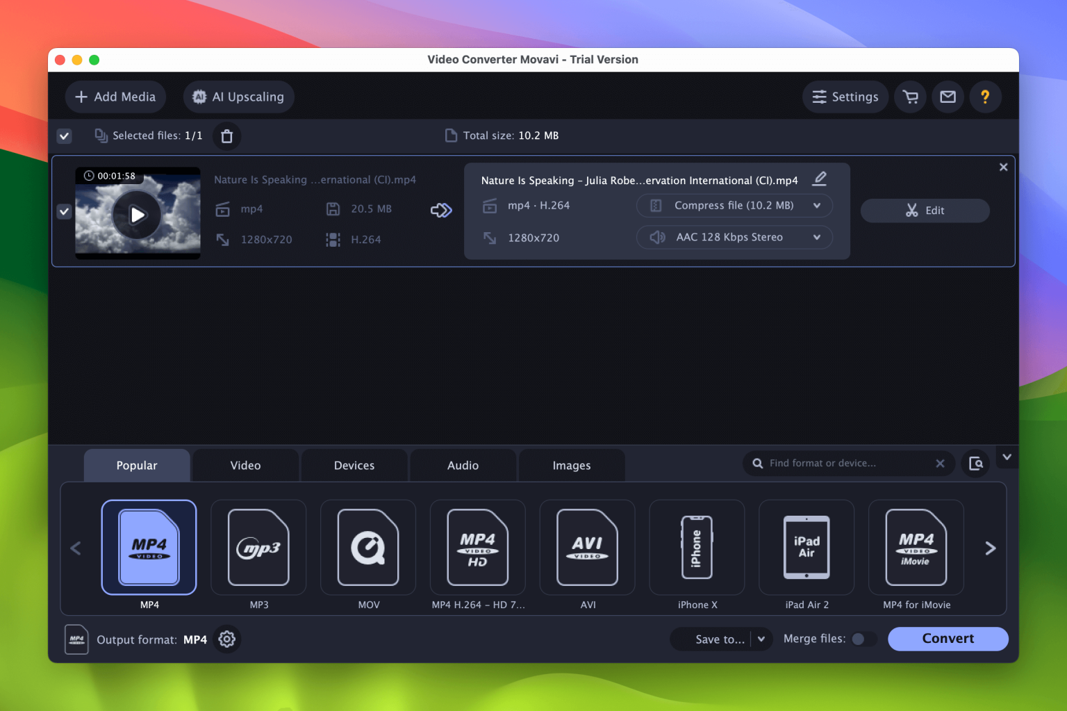Open the AAC 128 Kbps Stereo audio dropdown
The width and height of the screenshot is (1067, 711).
[x=734, y=237]
